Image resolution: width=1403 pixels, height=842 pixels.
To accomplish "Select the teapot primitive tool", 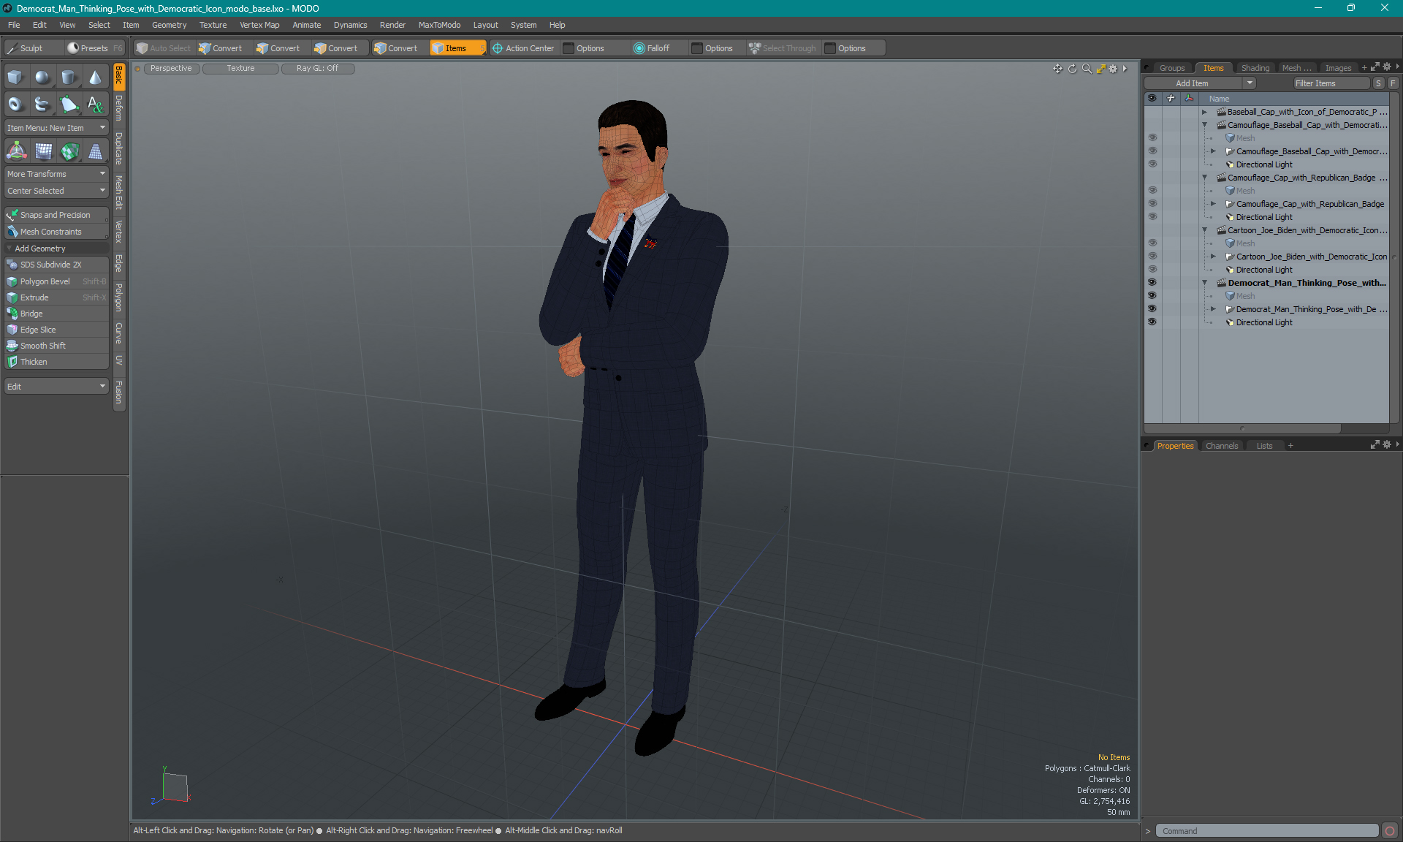I will tap(42, 105).
